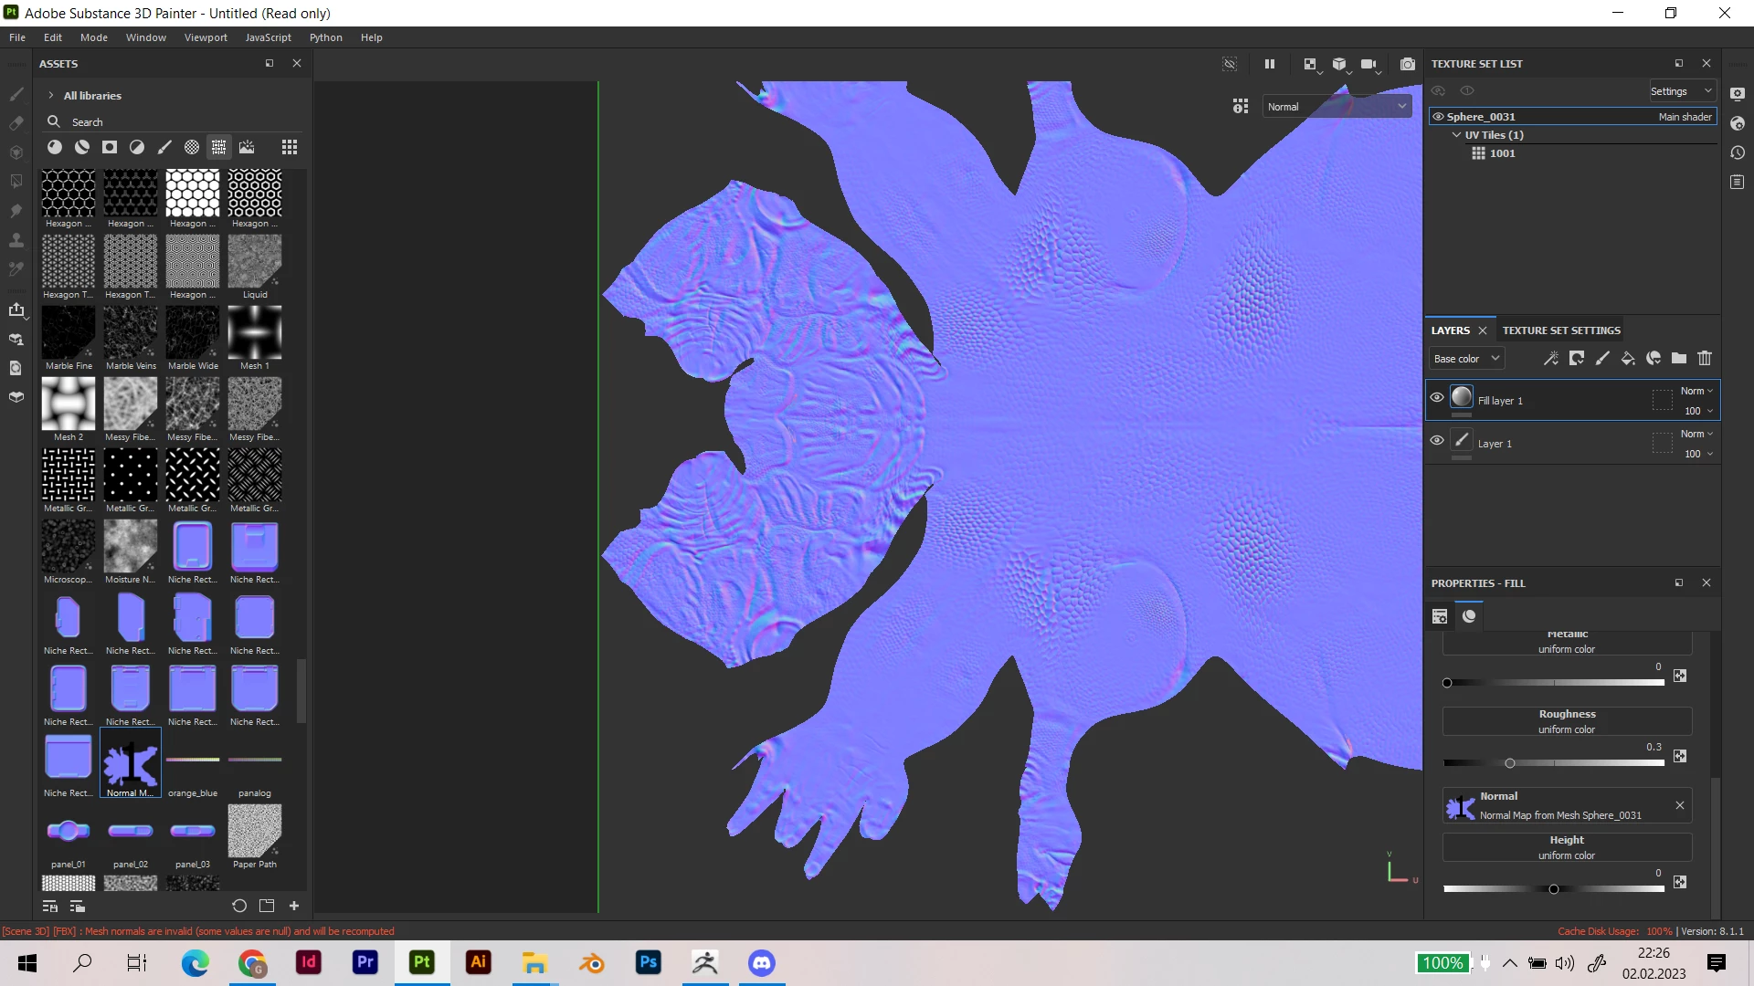Click the pause rendering icon in viewport toolbar
This screenshot has height=986, width=1754.
(1269, 64)
